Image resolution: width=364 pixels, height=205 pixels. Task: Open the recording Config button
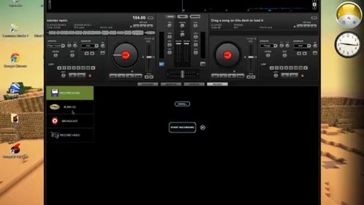pyautogui.click(x=182, y=104)
